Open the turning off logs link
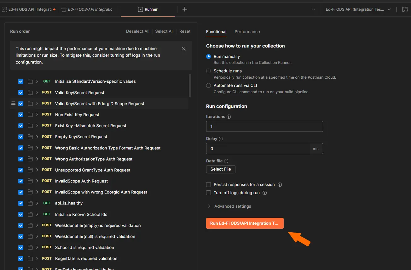Viewport: 411px width, 270px height. 125,55
